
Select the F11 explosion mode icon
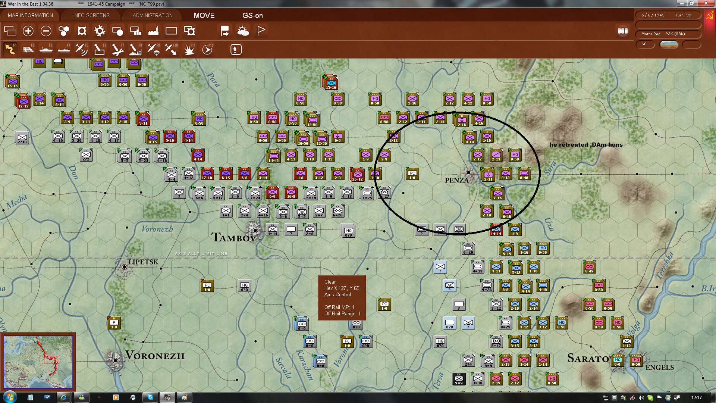[189, 49]
